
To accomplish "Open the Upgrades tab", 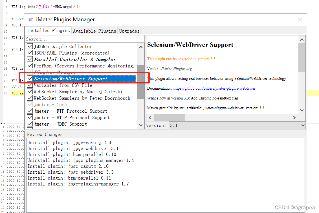I will [x=129, y=31].
